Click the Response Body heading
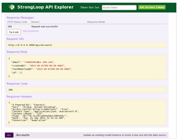The height and width of the screenshot is (140, 179). pos(17,52)
